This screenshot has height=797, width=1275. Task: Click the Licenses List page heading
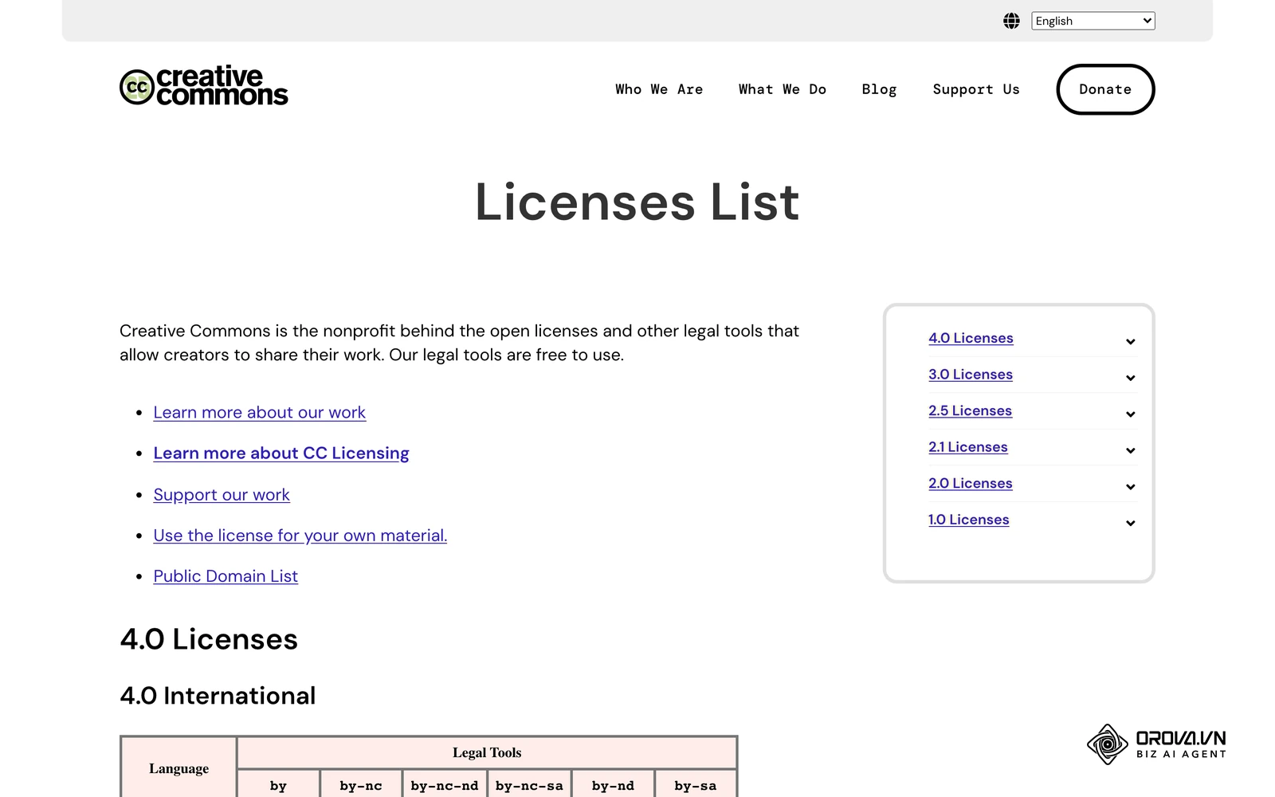[637, 202]
